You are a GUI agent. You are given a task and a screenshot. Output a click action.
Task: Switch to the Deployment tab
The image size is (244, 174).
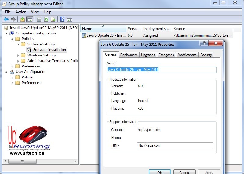pyautogui.click(x=129, y=55)
